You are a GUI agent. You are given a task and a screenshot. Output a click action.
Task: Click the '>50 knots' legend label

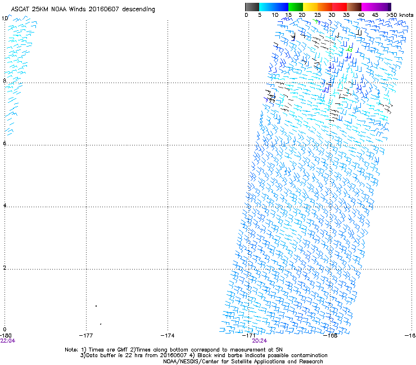pyautogui.click(x=400, y=15)
